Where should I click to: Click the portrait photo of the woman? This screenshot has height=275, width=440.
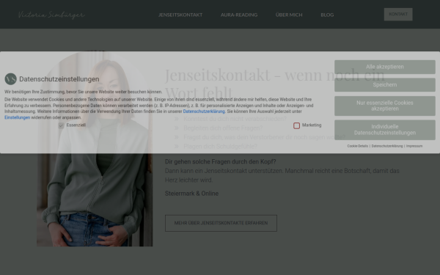pyautogui.click(x=95, y=149)
